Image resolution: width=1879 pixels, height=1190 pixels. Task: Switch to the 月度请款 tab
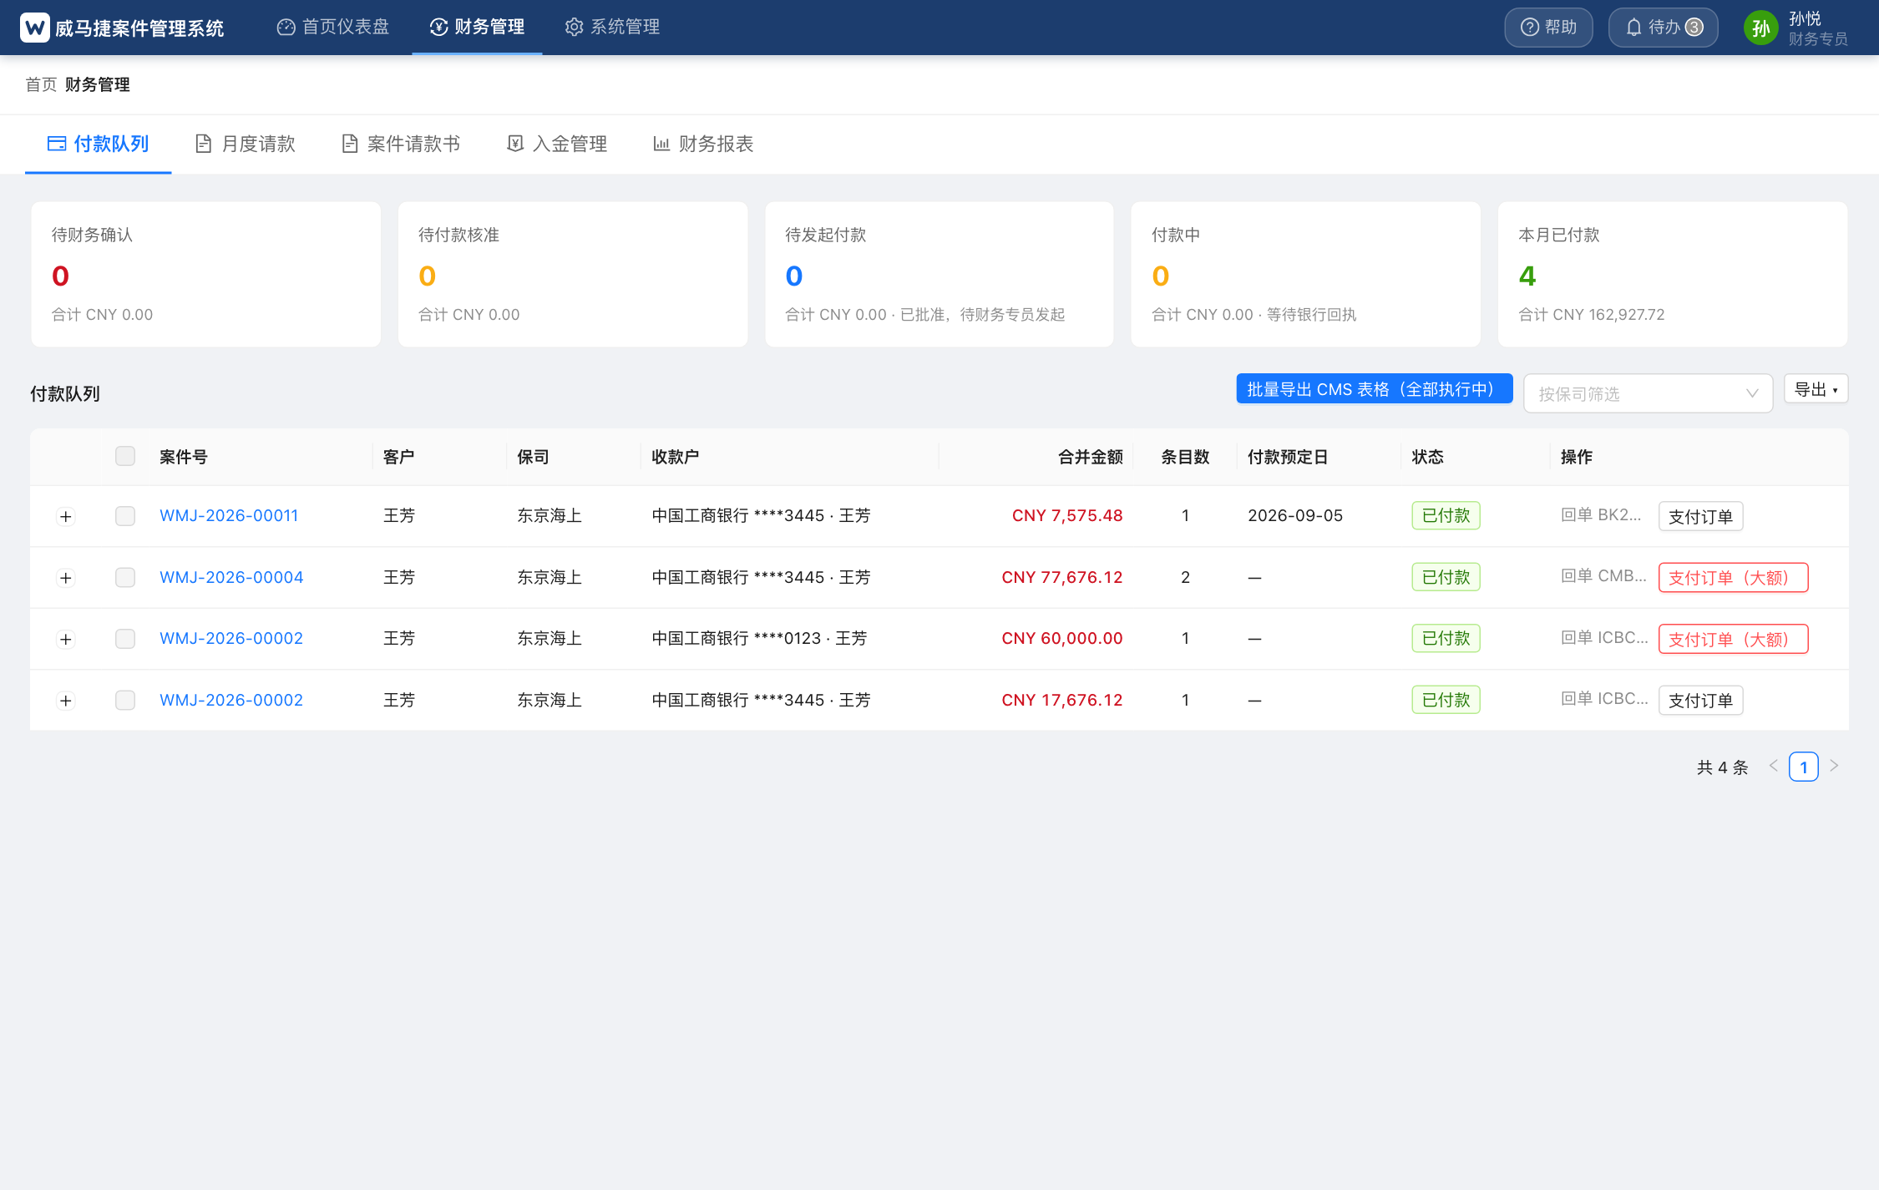(246, 144)
